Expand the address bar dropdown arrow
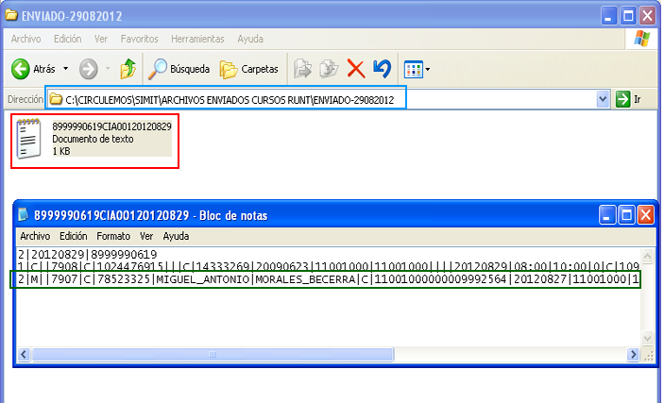 pos(604,99)
